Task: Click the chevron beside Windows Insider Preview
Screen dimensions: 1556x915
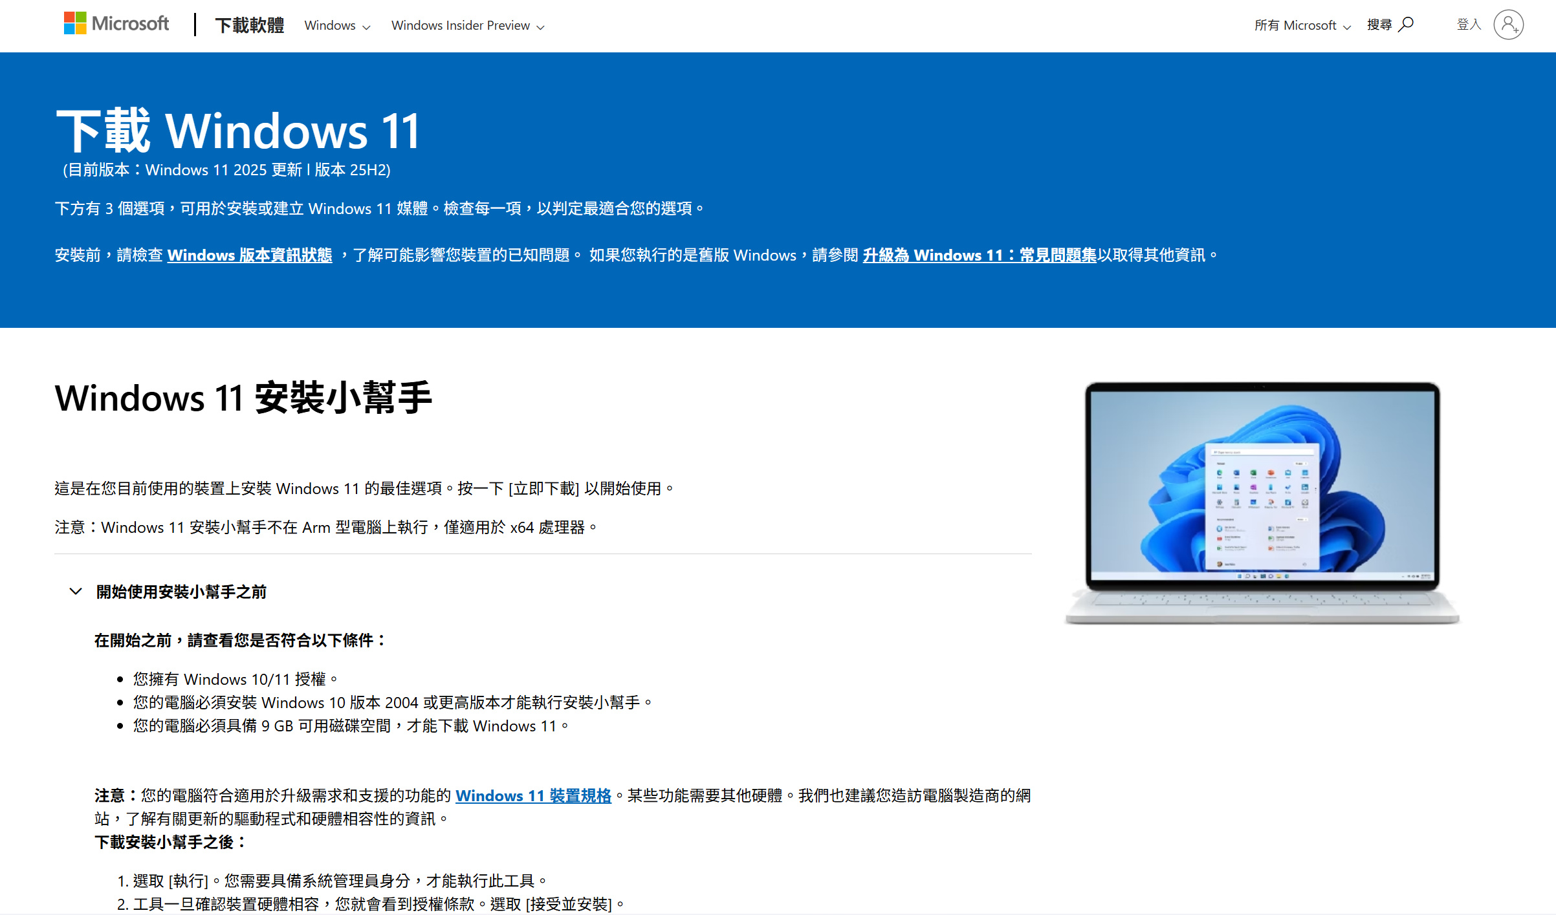Action: click(541, 27)
